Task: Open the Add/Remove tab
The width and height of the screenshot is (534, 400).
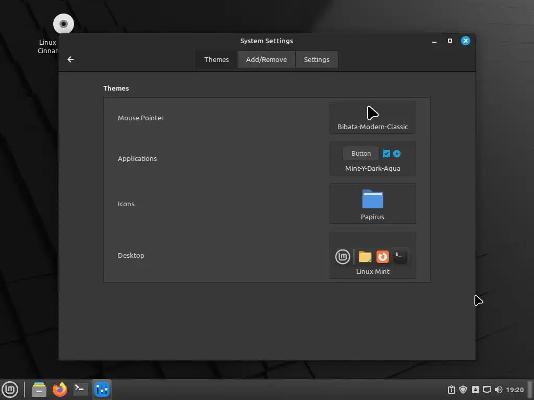Action: (266, 59)
